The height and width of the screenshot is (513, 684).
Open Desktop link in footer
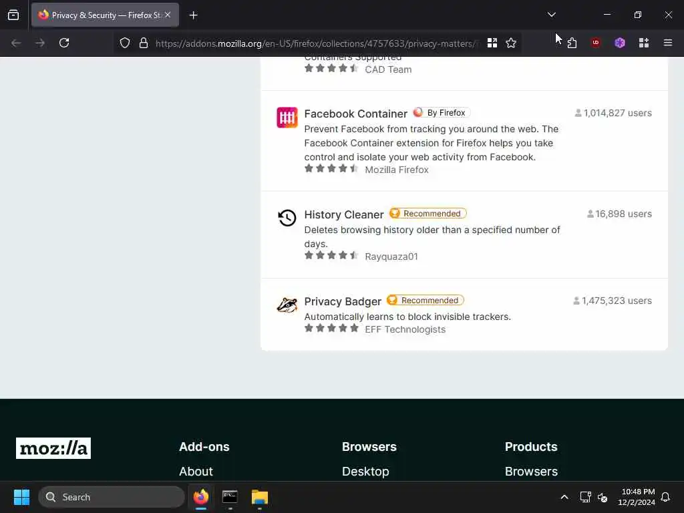(365, 472)
